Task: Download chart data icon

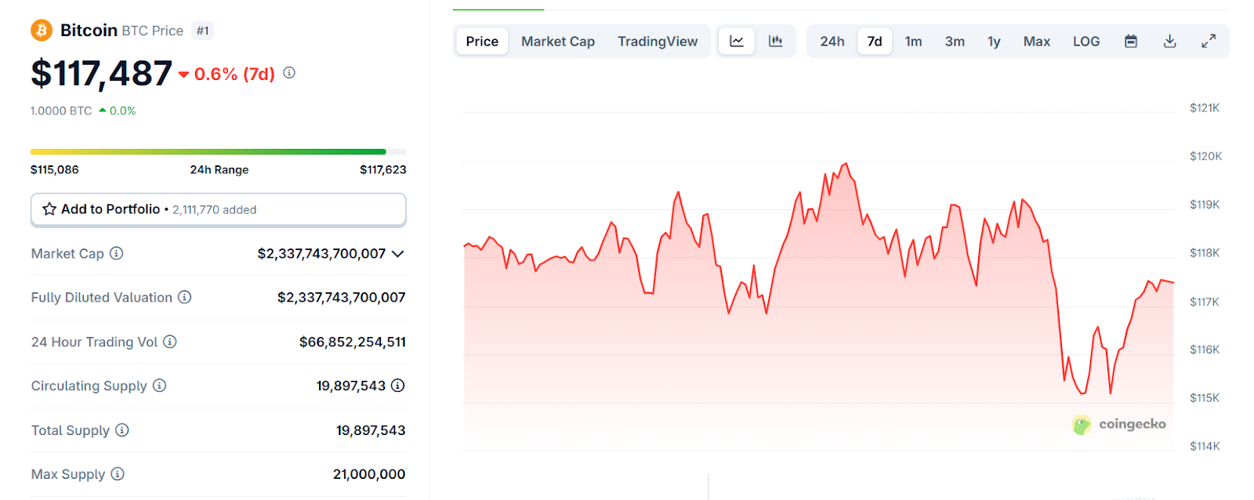Action: click(1170, 42)
